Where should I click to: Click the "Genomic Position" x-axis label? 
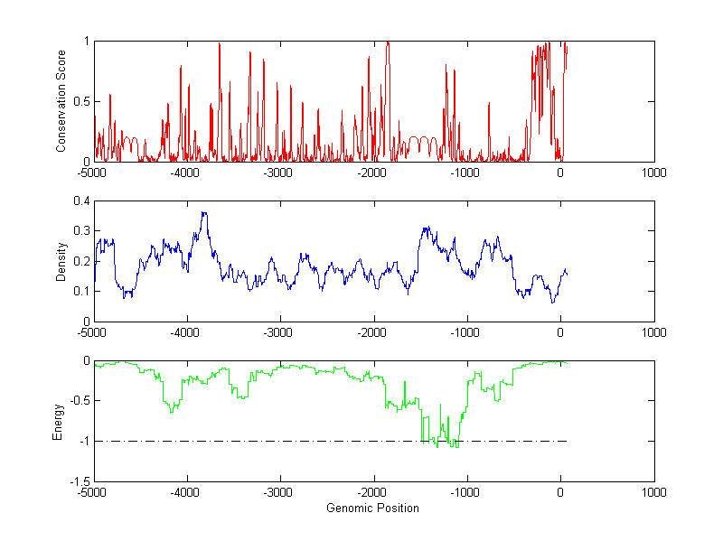[x=372, y=508]
